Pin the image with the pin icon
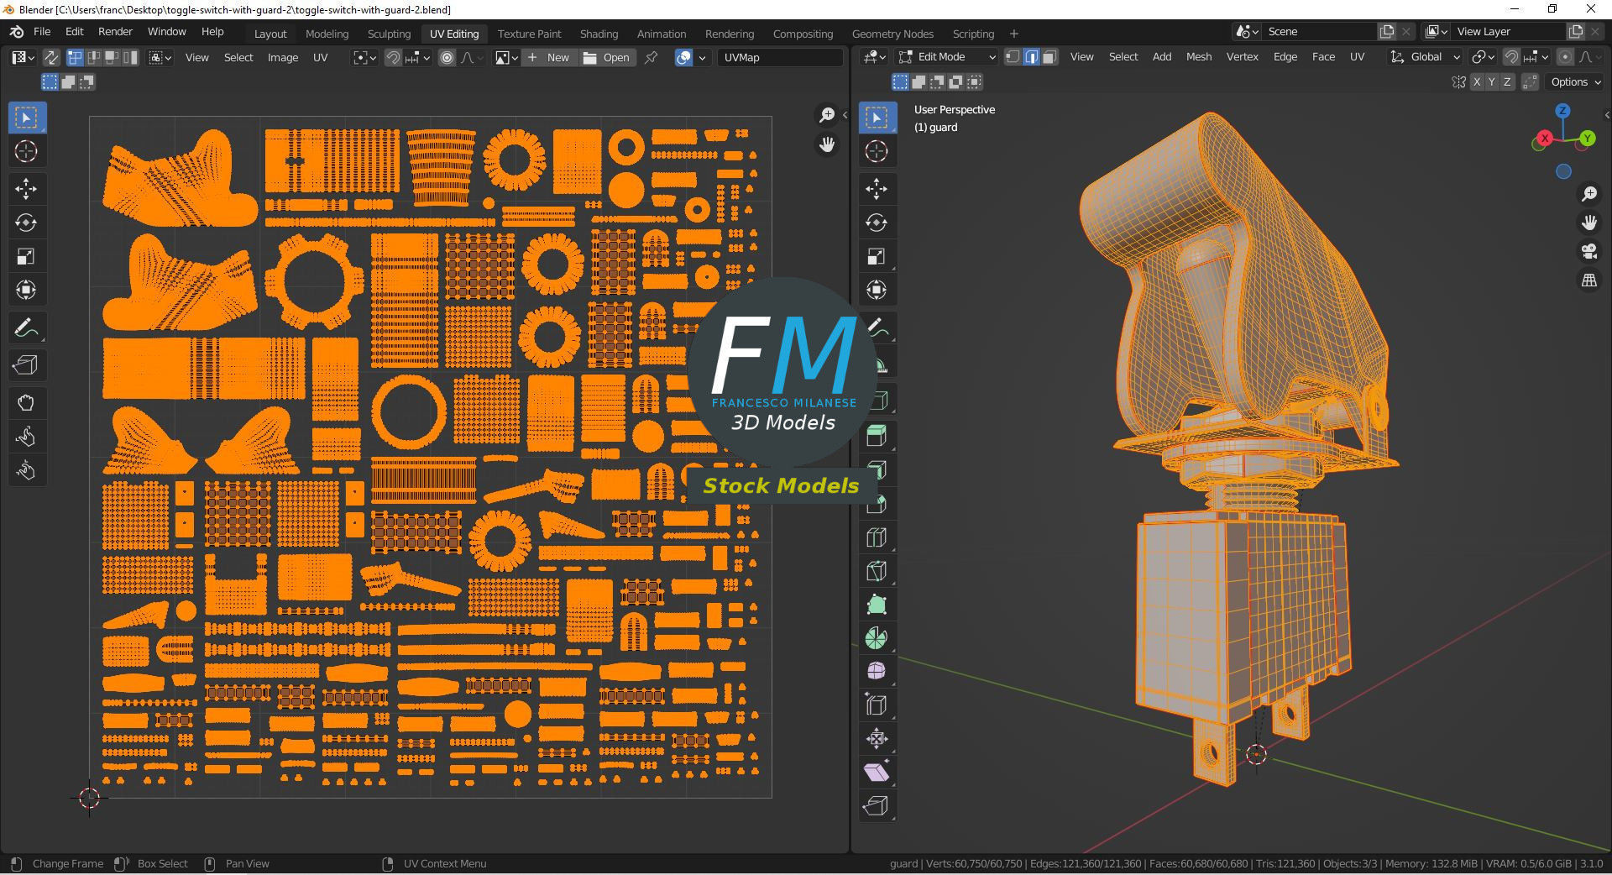 652,57
